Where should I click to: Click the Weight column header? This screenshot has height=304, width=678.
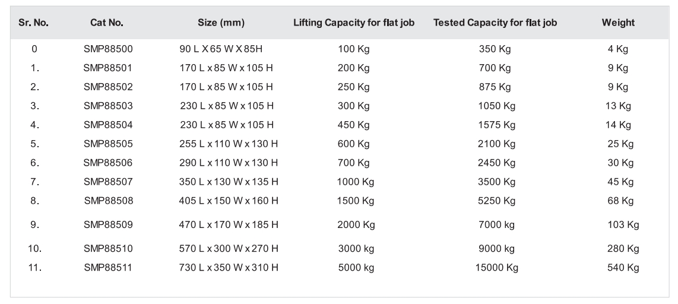click(618, 23)
